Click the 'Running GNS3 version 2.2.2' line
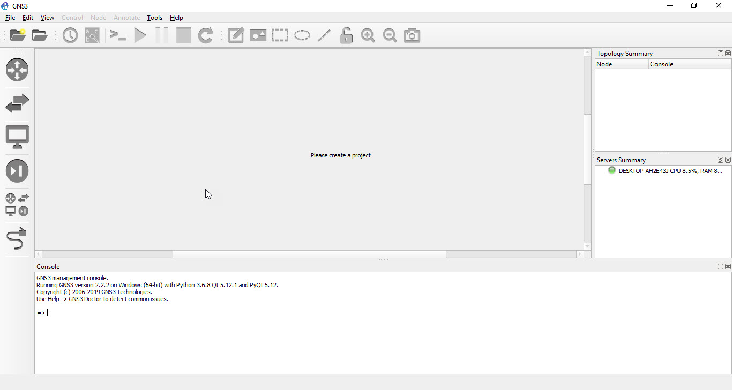 (158, 285)
